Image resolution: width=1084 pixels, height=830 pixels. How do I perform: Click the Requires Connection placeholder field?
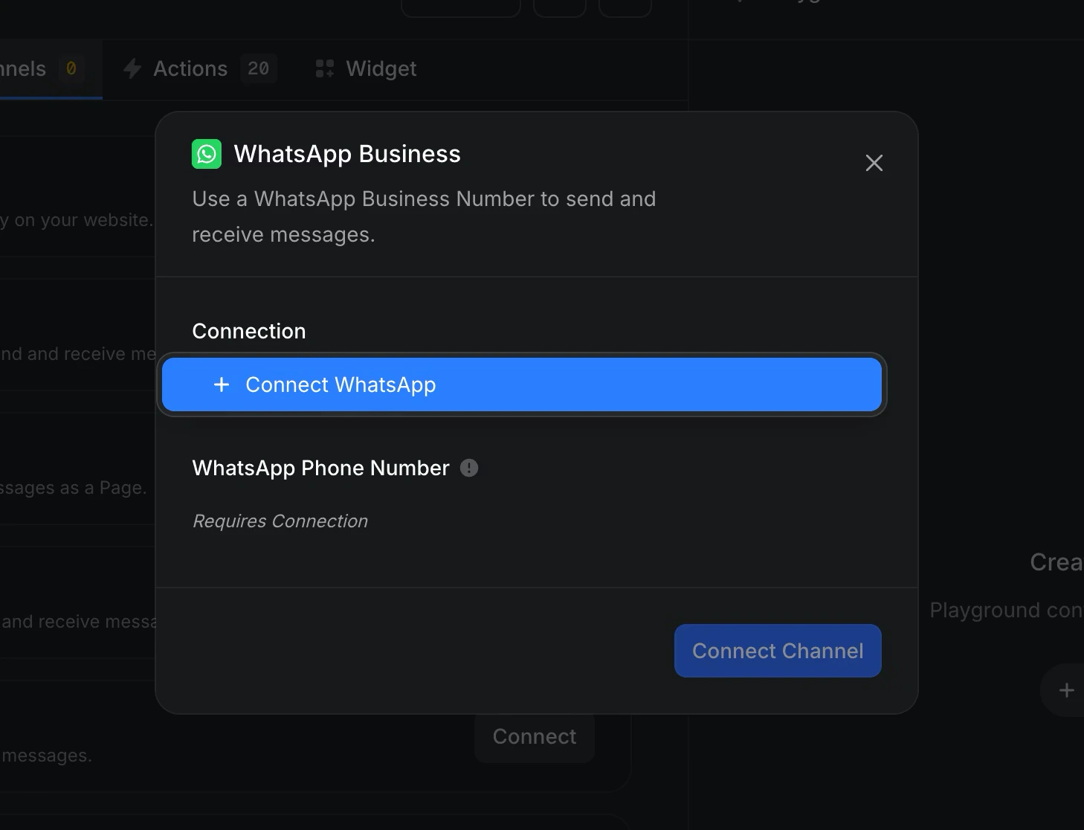(x=280, y=521)
